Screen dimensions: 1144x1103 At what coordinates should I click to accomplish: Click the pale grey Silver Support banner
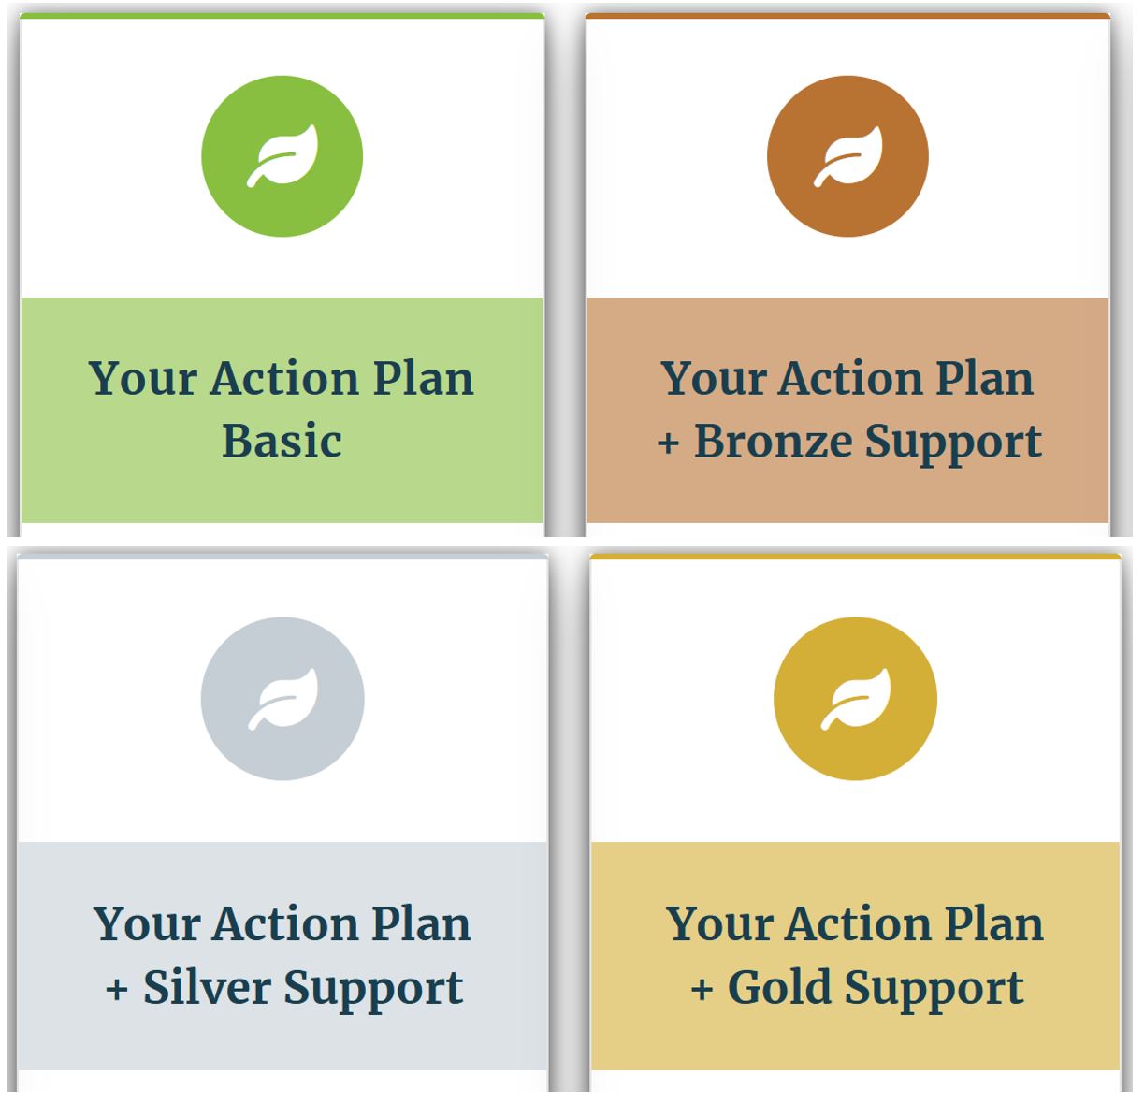tap(282, 955)
